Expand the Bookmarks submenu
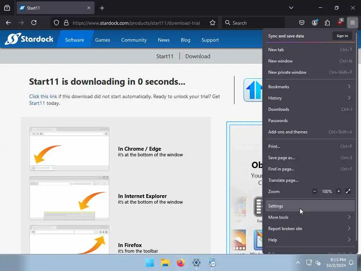 click(310, 87)
